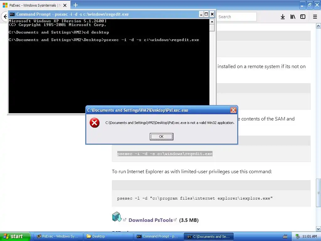
Task: Close the PsExec.exe error dialog
Action: pyautogui.click(x=233, y=110)
